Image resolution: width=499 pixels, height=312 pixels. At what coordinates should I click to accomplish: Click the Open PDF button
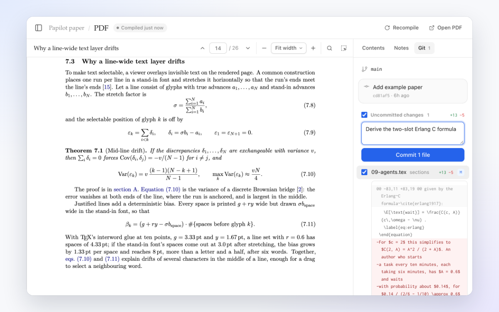[445, 28]
